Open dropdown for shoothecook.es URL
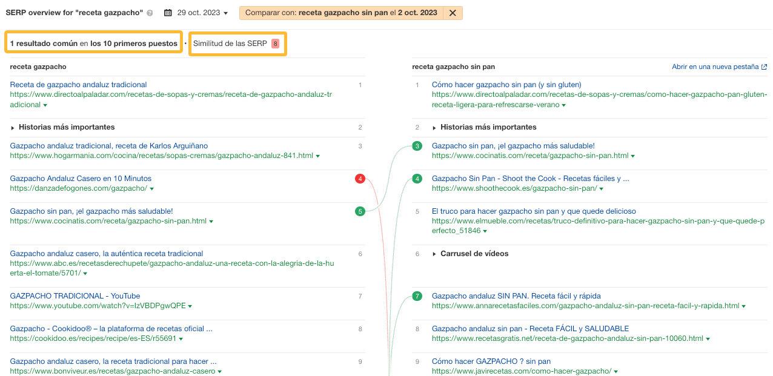The height and width of the screenshot is (376, 773). click(x=602, y=189)
